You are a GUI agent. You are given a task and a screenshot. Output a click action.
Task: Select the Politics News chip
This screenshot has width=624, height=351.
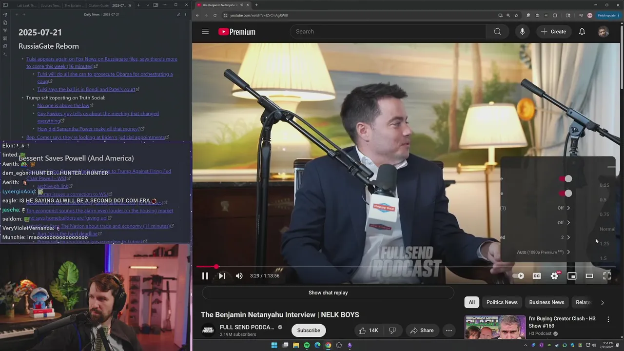coord(502,302)
